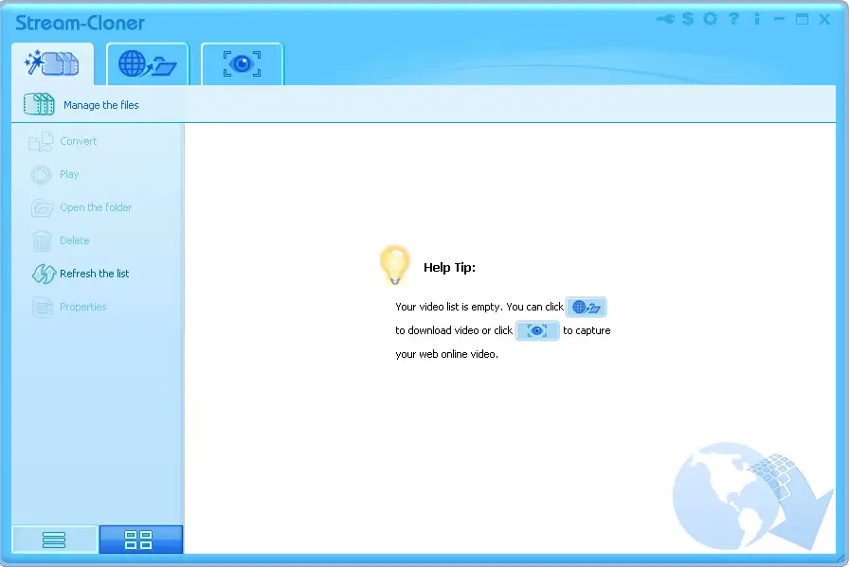The width and height of the screenshot is (849, 567).
Task: Switch to list view mode
Action: (54, 540)
